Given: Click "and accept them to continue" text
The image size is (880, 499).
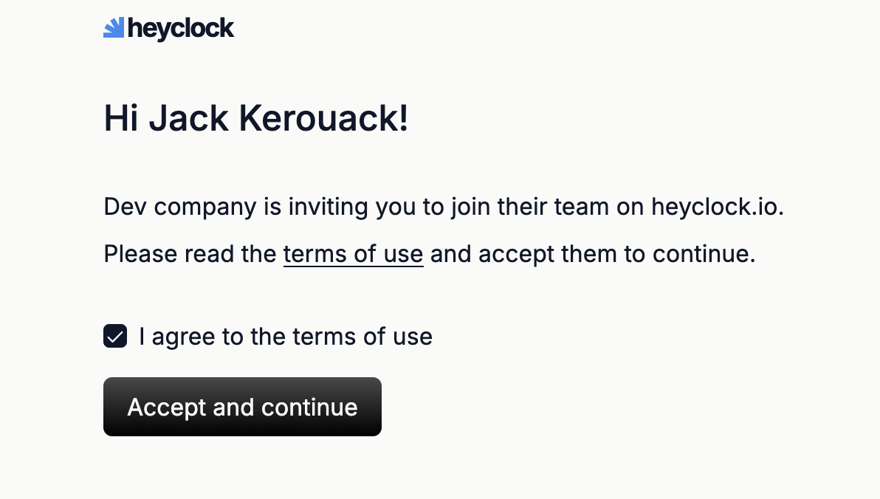Looking at the screenshot, I should 593,254.
